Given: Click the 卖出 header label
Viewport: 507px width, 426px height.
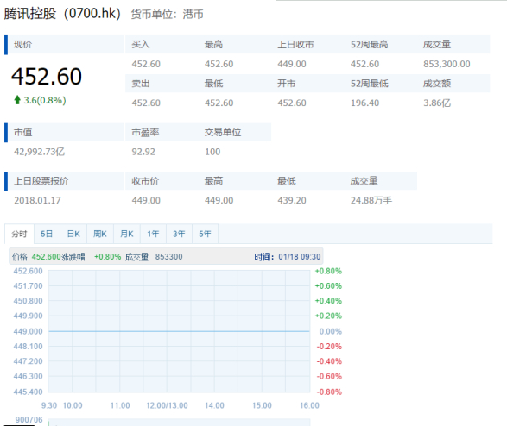Looking at the screenshot, I should 141,84.
